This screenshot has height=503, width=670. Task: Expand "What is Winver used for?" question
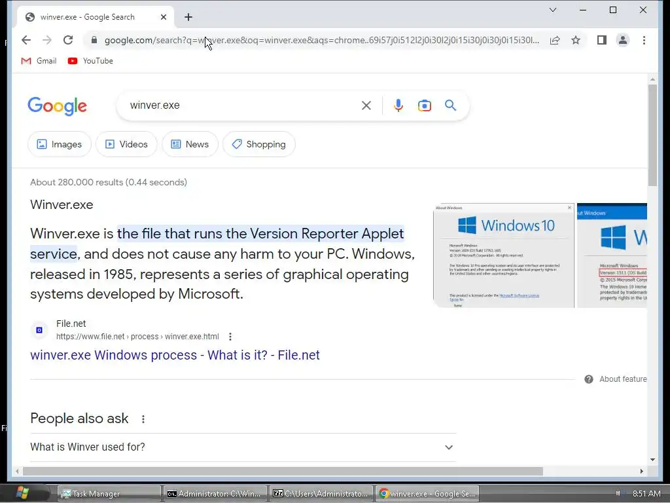243,447
